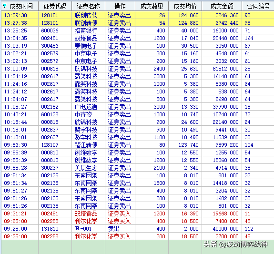Click the amount 7400.000

point(227,221)
